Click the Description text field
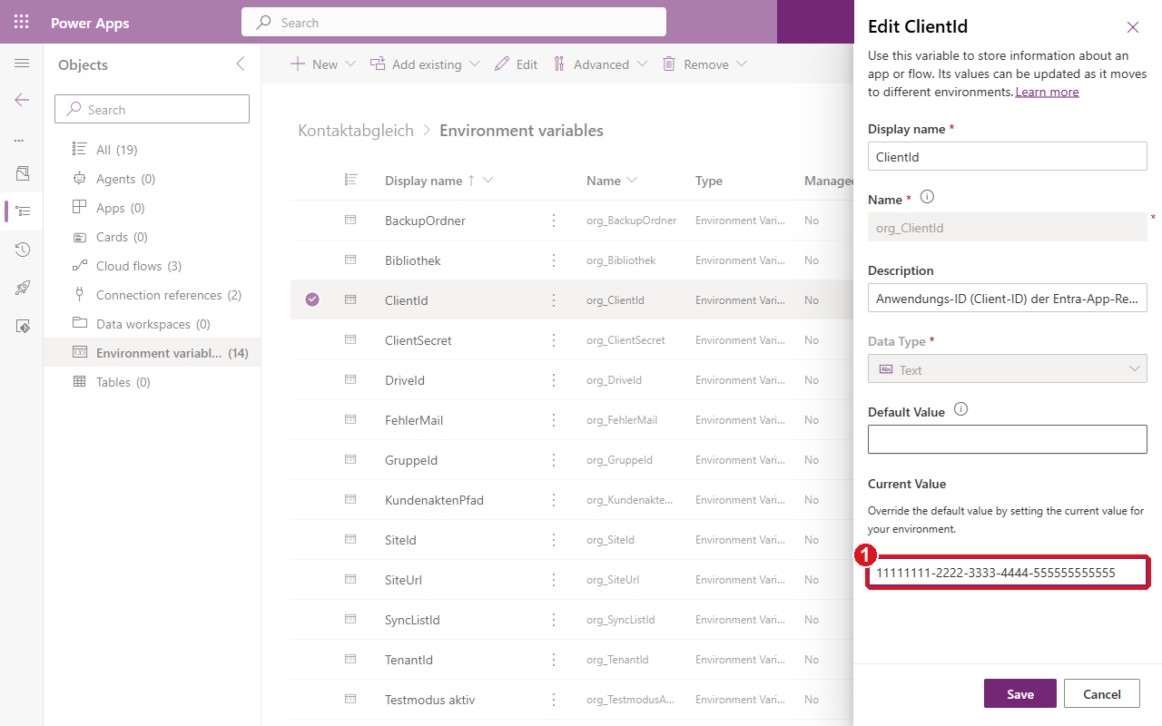This screenshot has height=726, width=1162. (x=1008, y=298)
